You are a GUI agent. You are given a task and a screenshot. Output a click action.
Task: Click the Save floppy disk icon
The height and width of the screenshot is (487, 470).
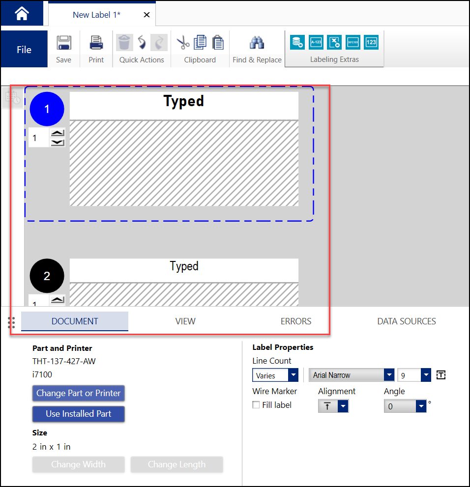pos(63,43)
